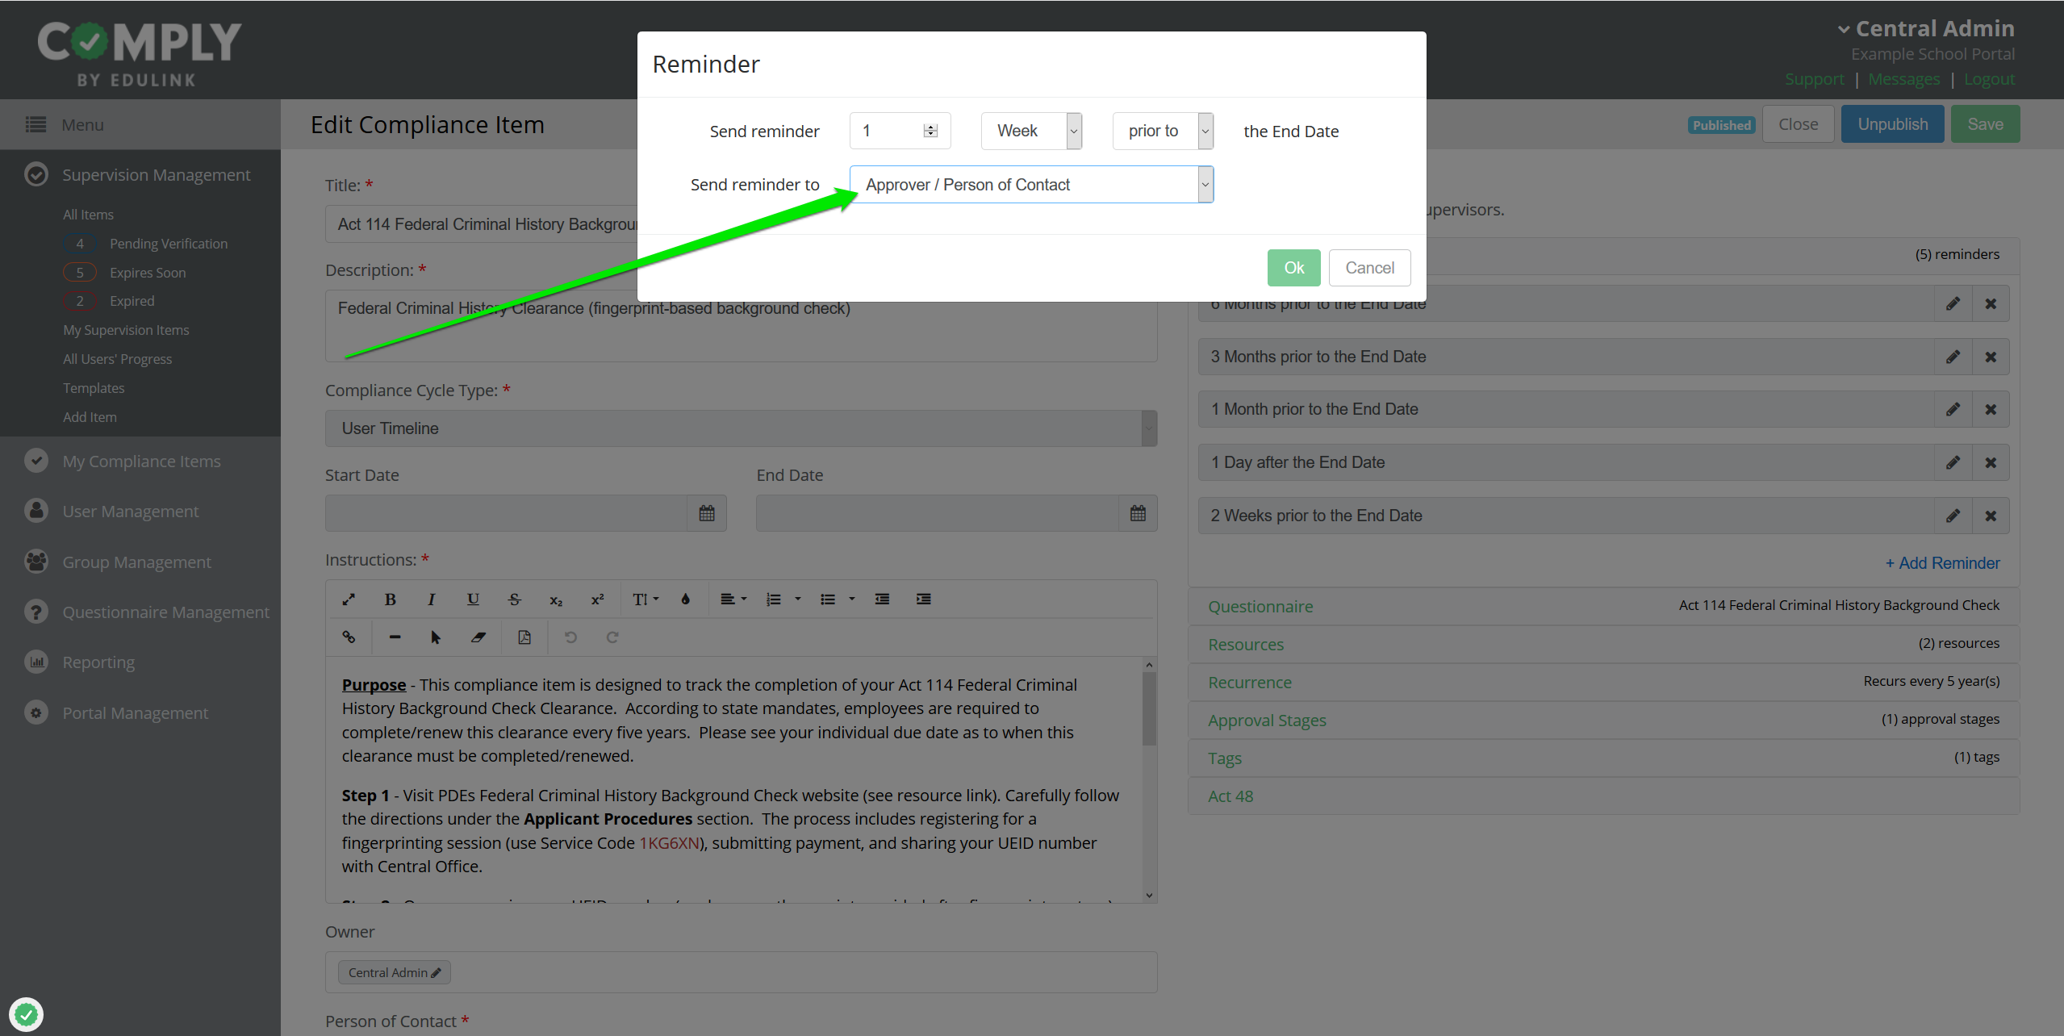
Task: Toggle italic text in editor toolbar
Action: pyautogui.click(x=432, y=599)
